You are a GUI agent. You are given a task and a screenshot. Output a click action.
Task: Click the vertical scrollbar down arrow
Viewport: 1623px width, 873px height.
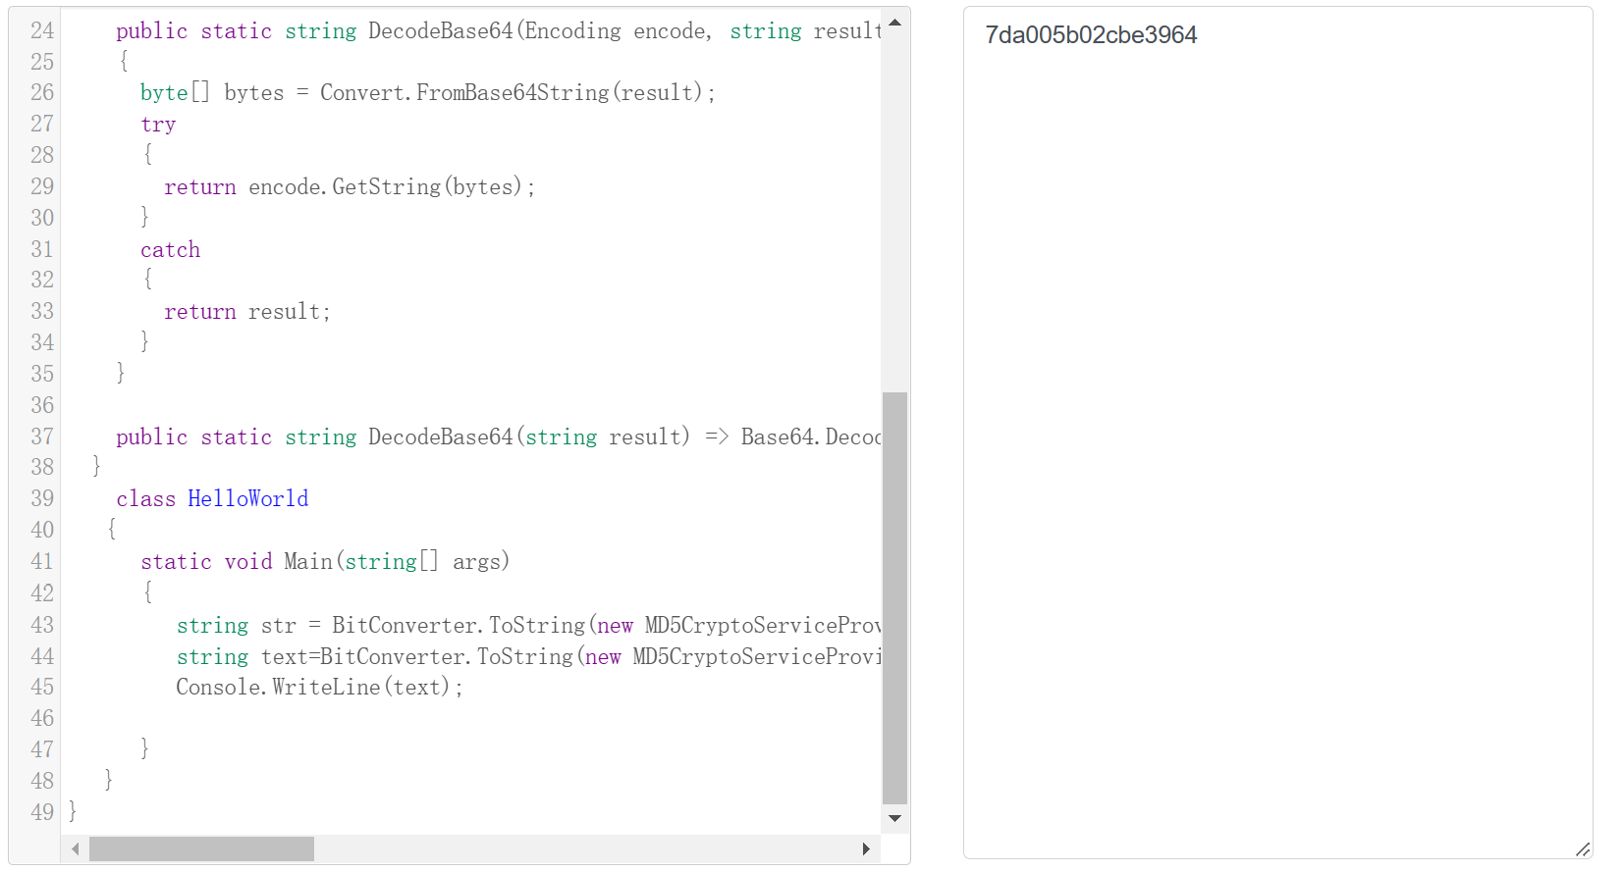click(894, 818)
